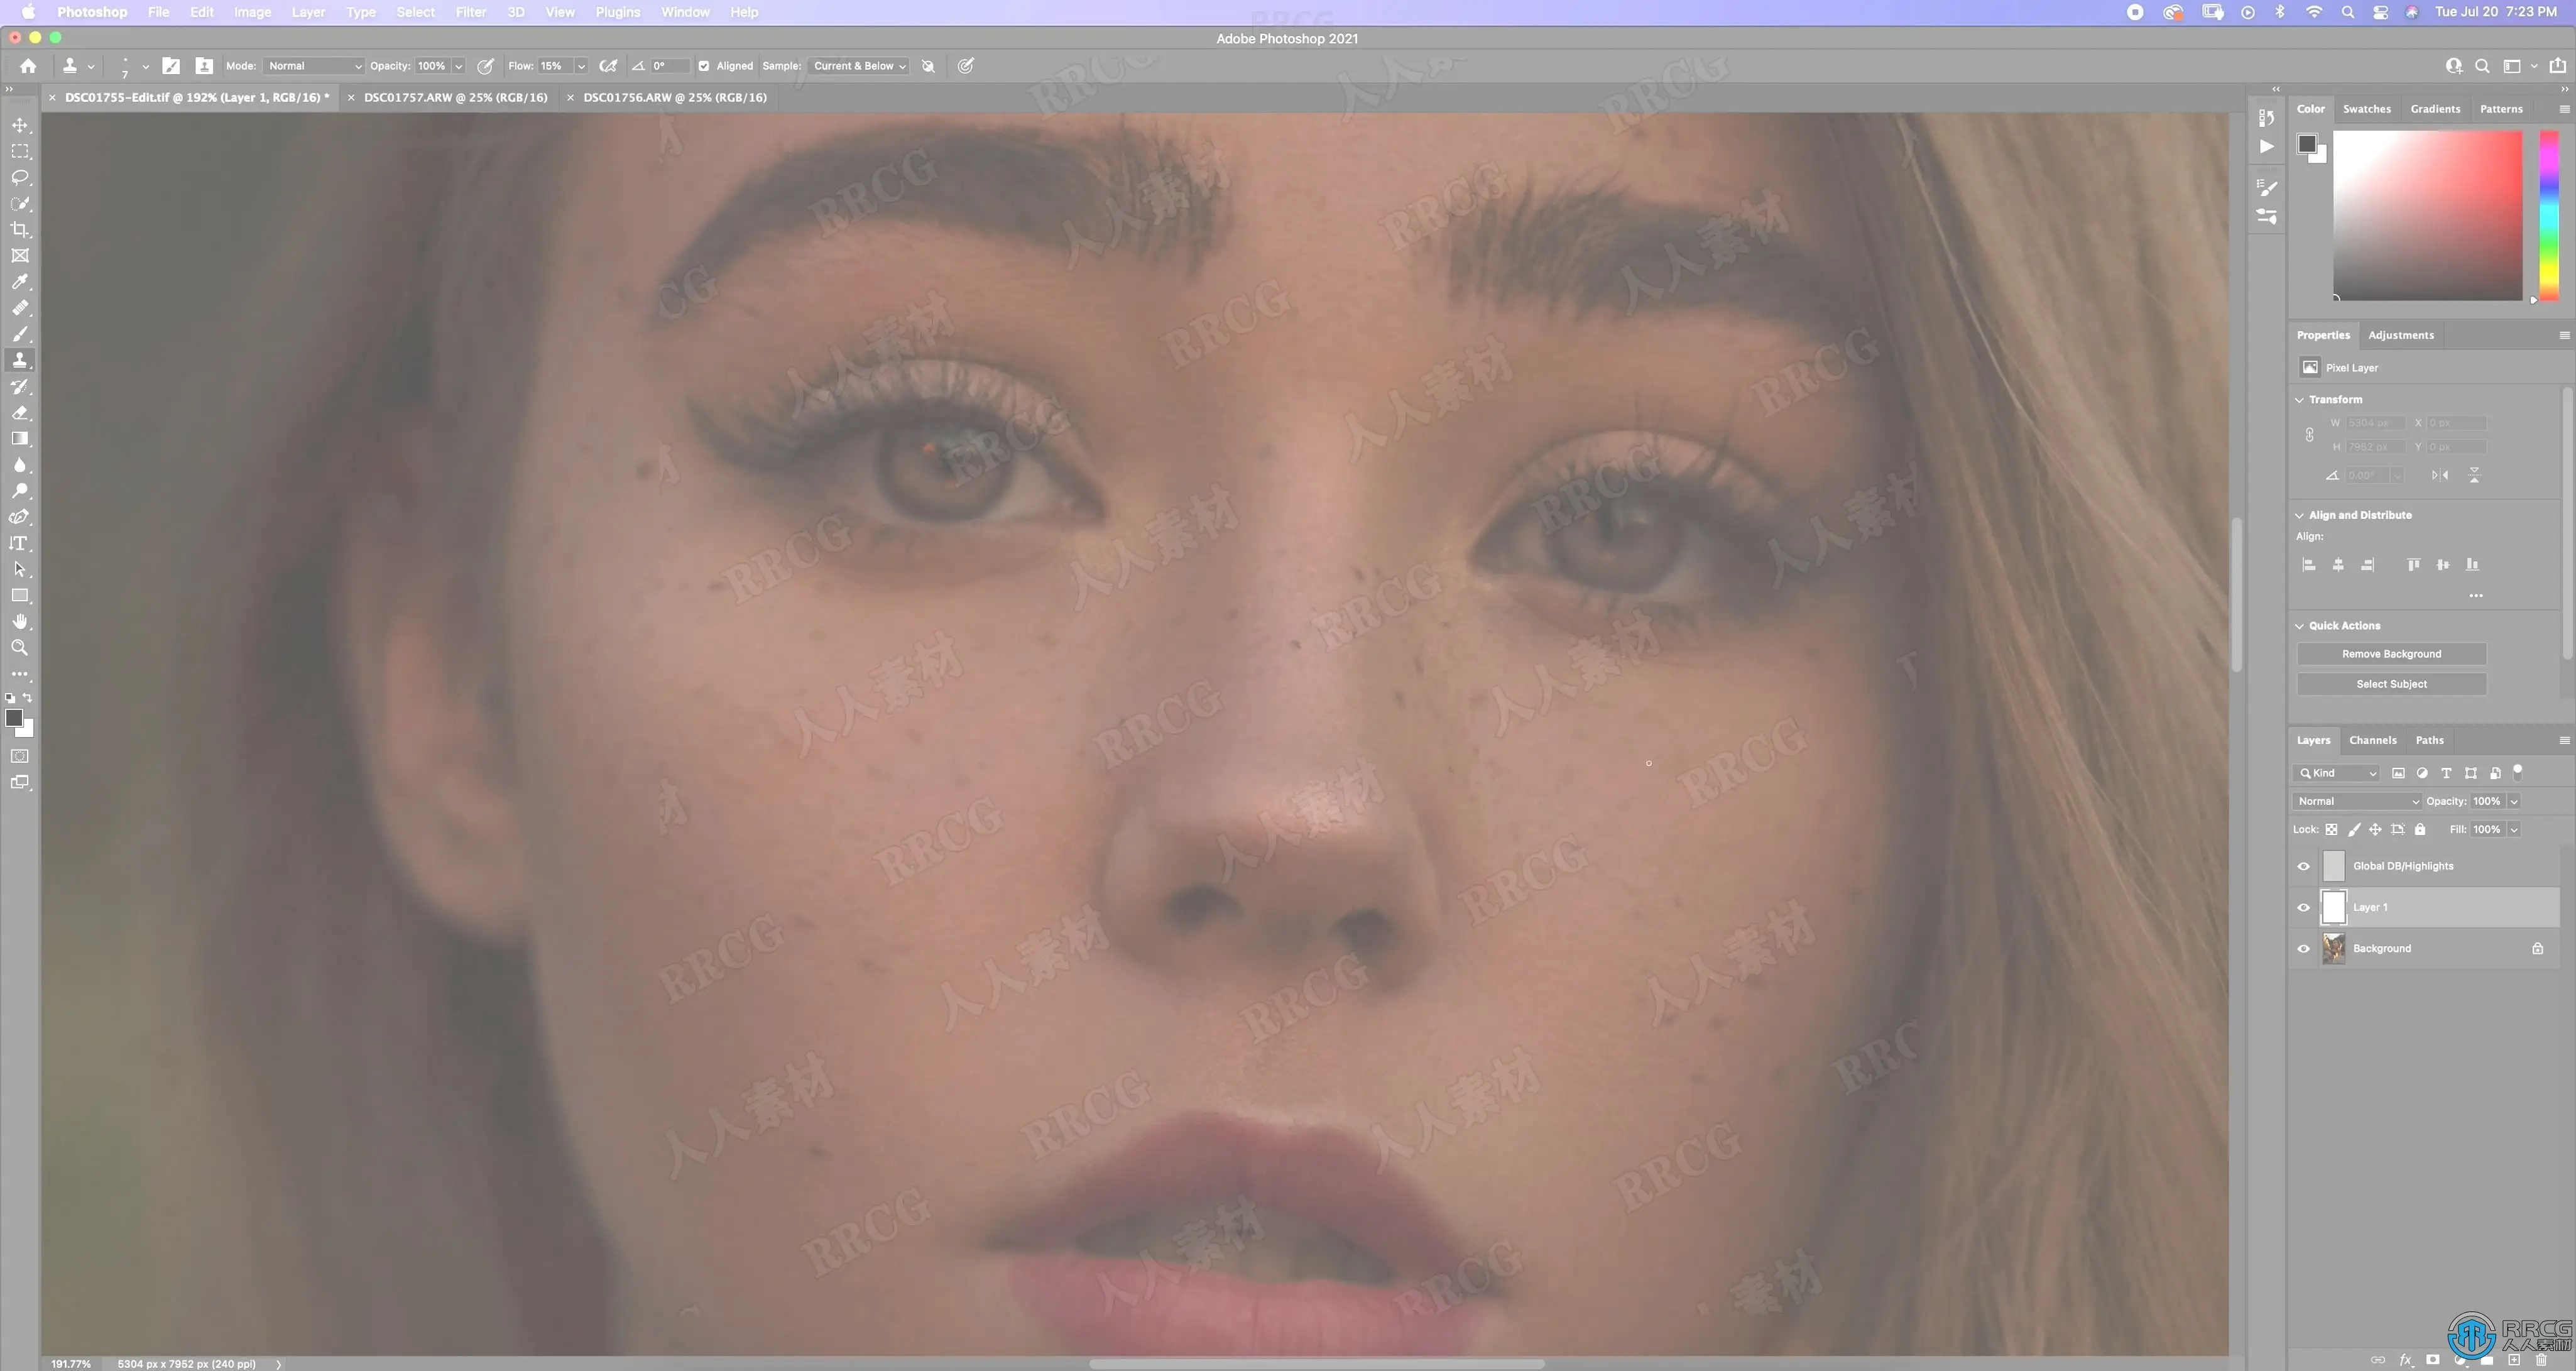This screenshot has width=2576, height=1371.
Task: Open the Image menu
Action: pyautogui.click(x=252, y=12)
